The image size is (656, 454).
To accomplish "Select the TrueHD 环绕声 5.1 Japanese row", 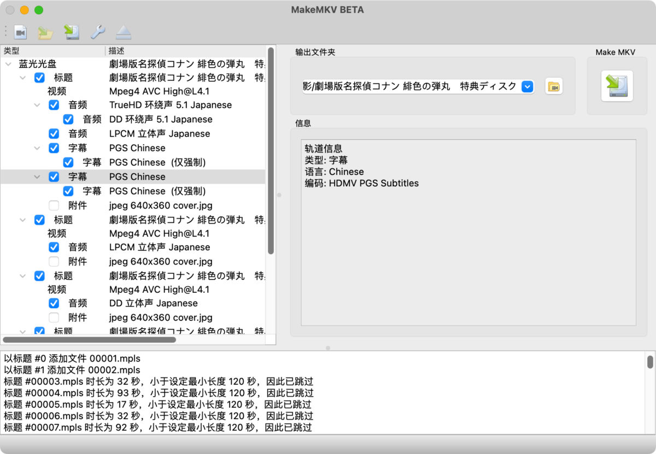I will pyautogui.click(x=133, y=105).
